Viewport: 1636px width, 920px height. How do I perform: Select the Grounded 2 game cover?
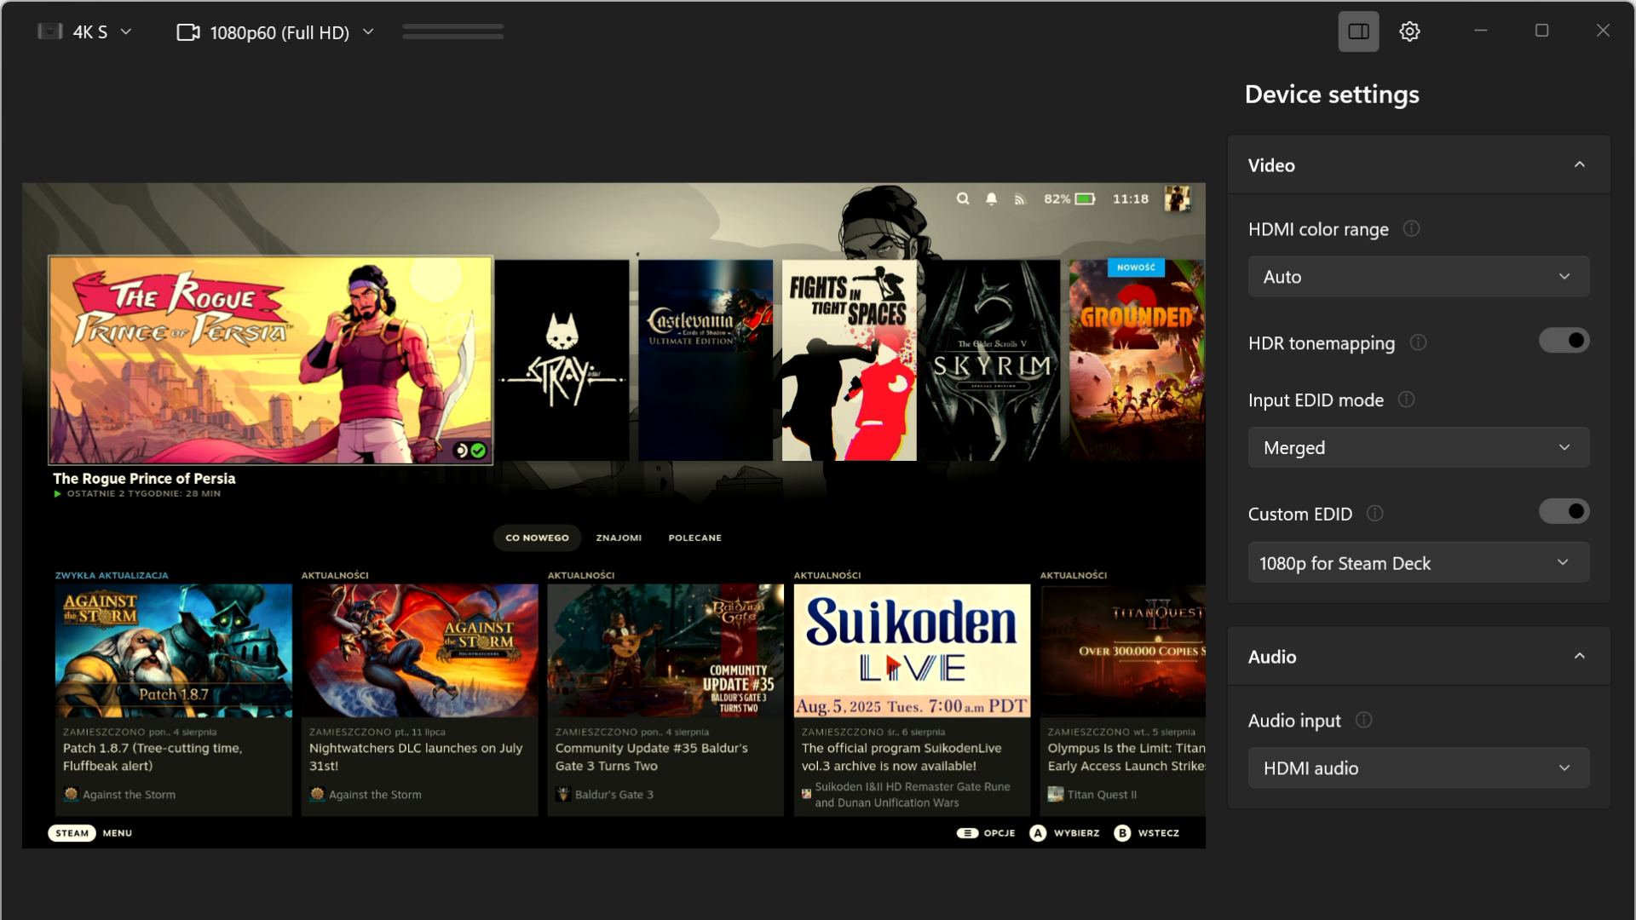coord(1137,360)
